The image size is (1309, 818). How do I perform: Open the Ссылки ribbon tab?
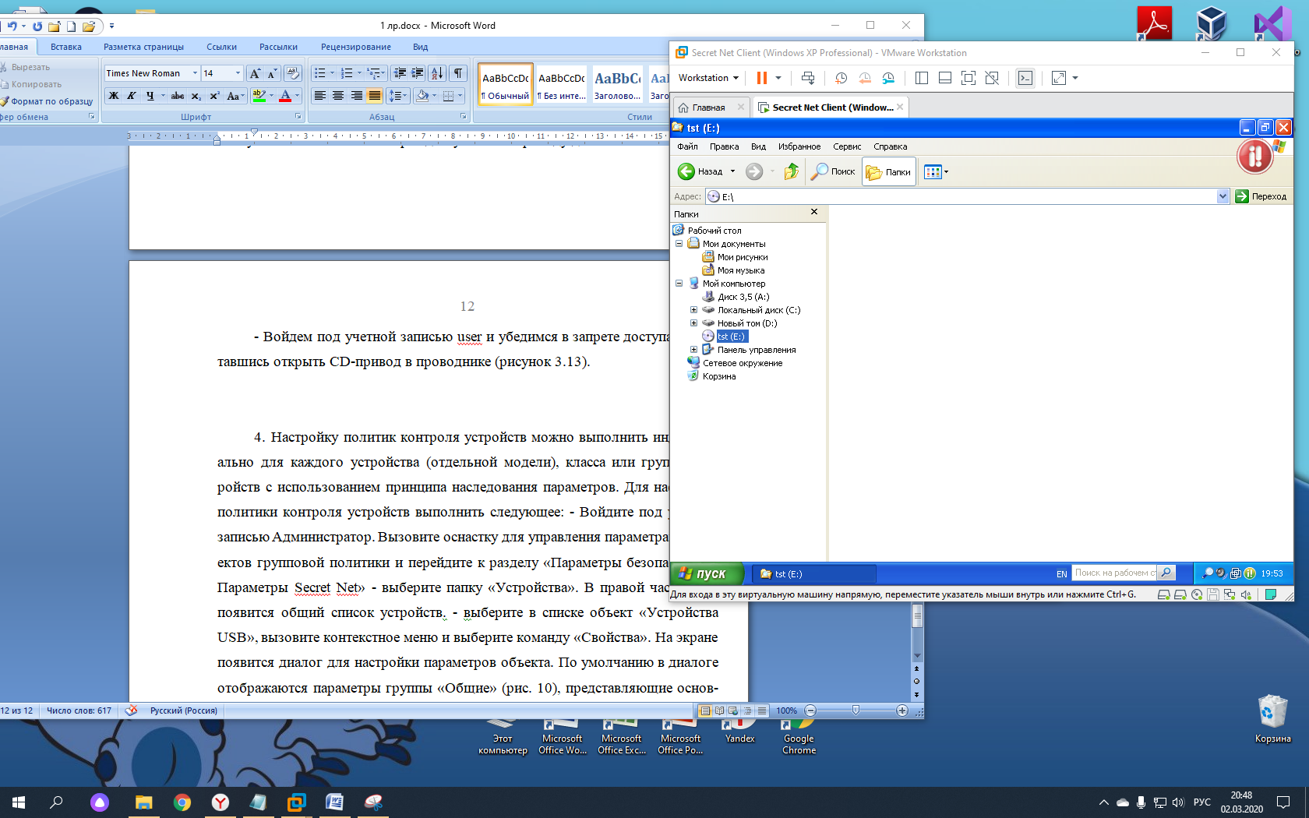pyautogui.click(x=221, y=47)
